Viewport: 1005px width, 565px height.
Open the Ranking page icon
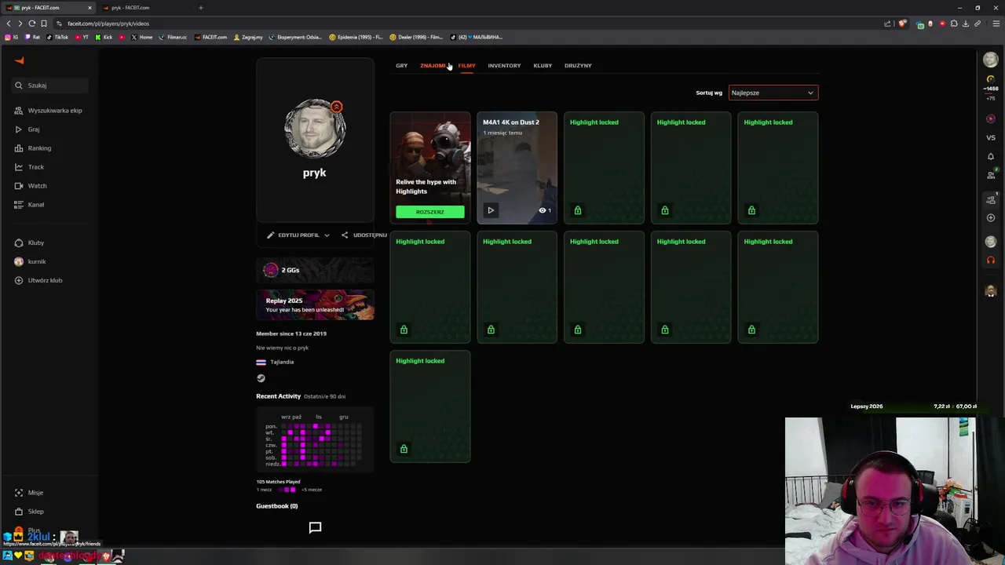tap(18, 148)
